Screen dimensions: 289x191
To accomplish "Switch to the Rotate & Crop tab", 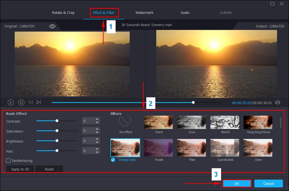I will pos(63,13).
